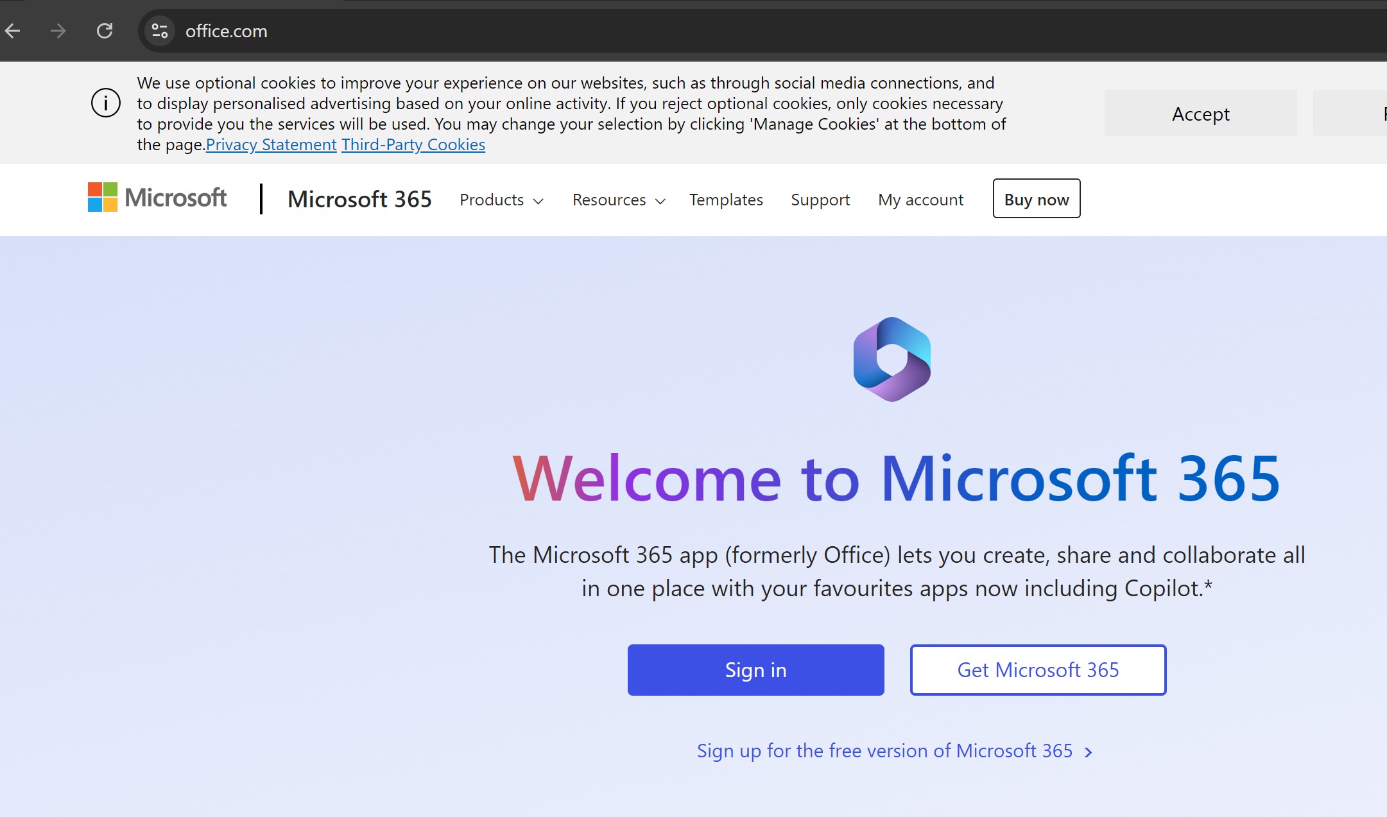1387x817 pixels.
Task: Click the Buy now button
Action: (1036, 199)
